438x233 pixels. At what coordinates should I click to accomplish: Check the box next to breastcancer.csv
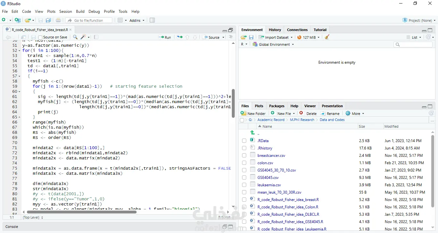point(244,156)
